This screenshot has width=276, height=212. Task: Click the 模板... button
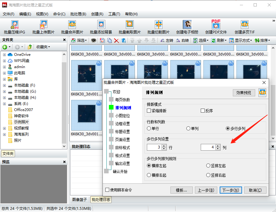click(181, 190)
